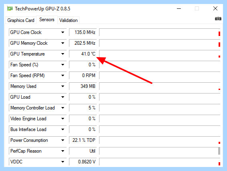
Task: Click the 41.0 °C temperature value
Action: point(83,54)
